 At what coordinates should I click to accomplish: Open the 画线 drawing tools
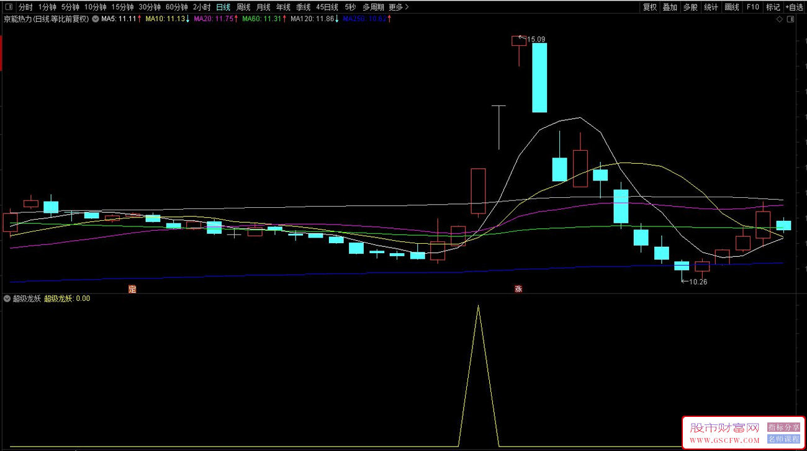732,7
